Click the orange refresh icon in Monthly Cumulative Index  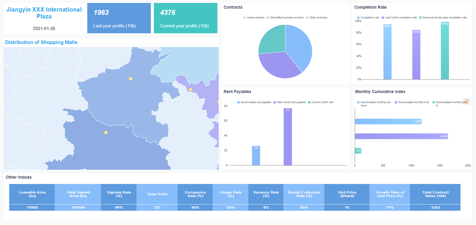point(466,102)
